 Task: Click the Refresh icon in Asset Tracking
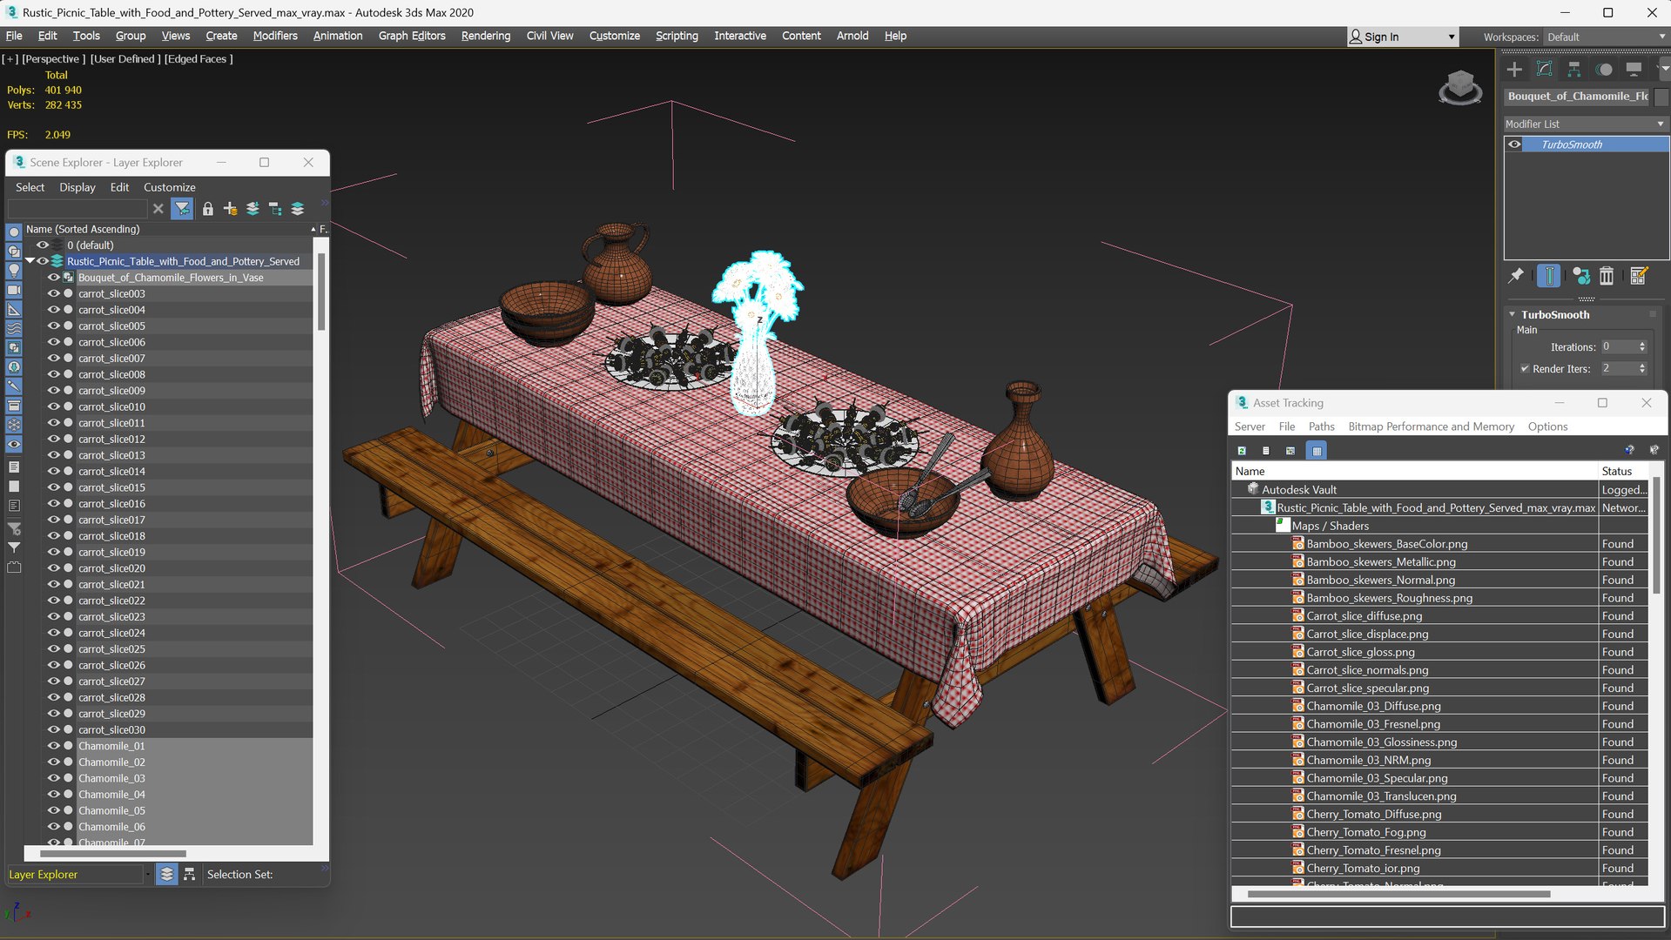point(1242,451)
